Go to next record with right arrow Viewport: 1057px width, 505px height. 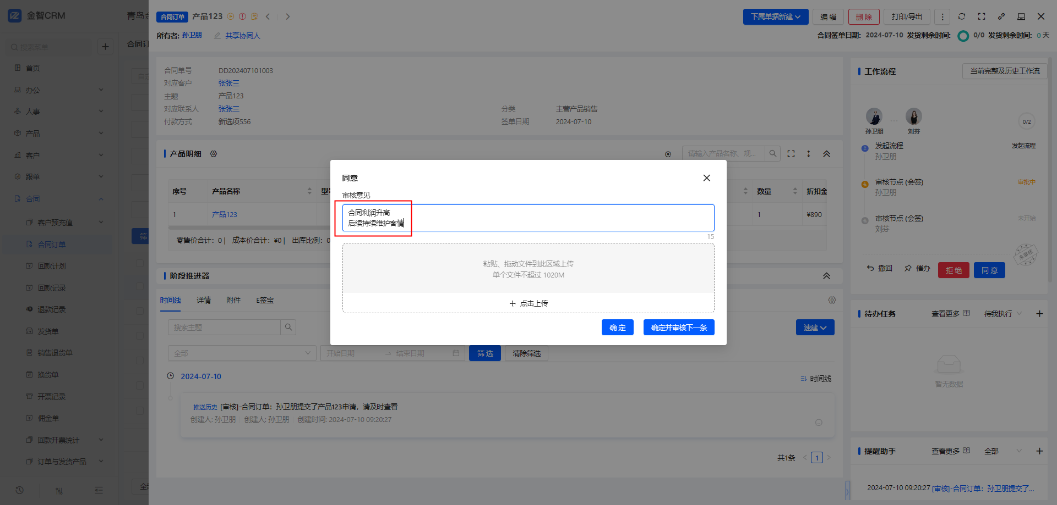coord(287,16)
